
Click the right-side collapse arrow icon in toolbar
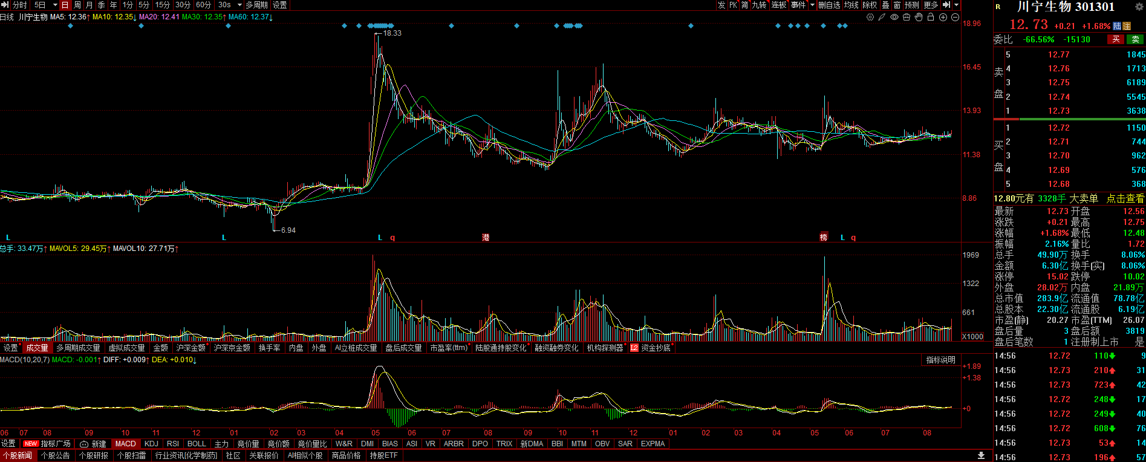(x=947, y=5)
